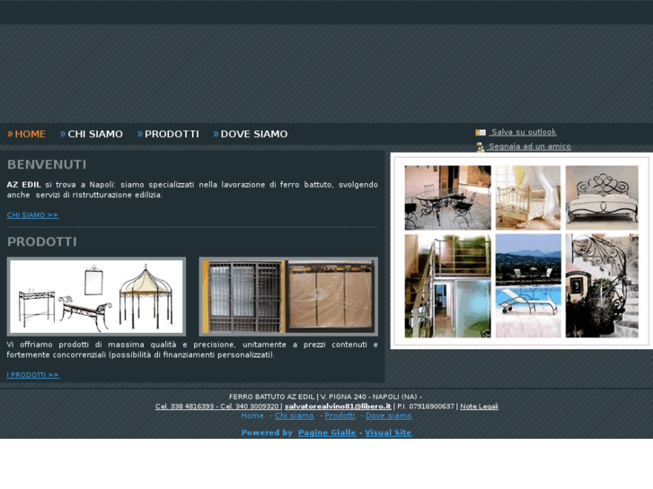653x489 pixels.
Task: Open the iron window grate product image
Action: tap(288, 296)
